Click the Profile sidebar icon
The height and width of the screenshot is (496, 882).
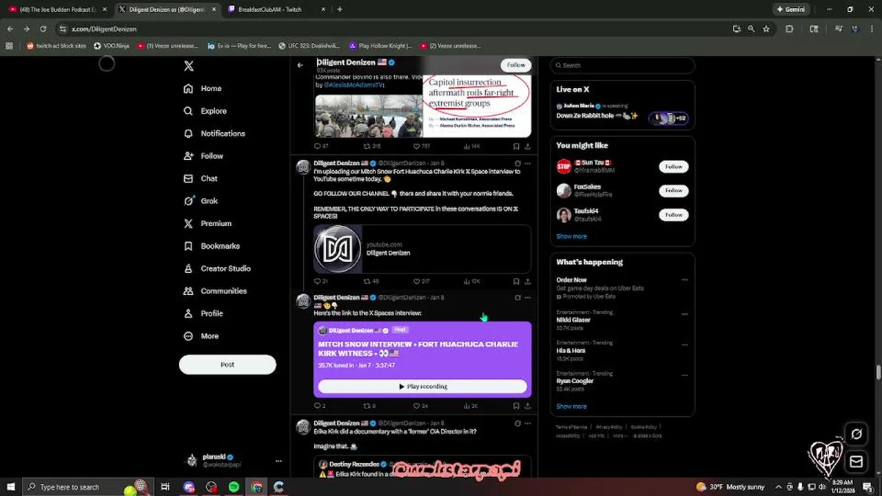188,313
